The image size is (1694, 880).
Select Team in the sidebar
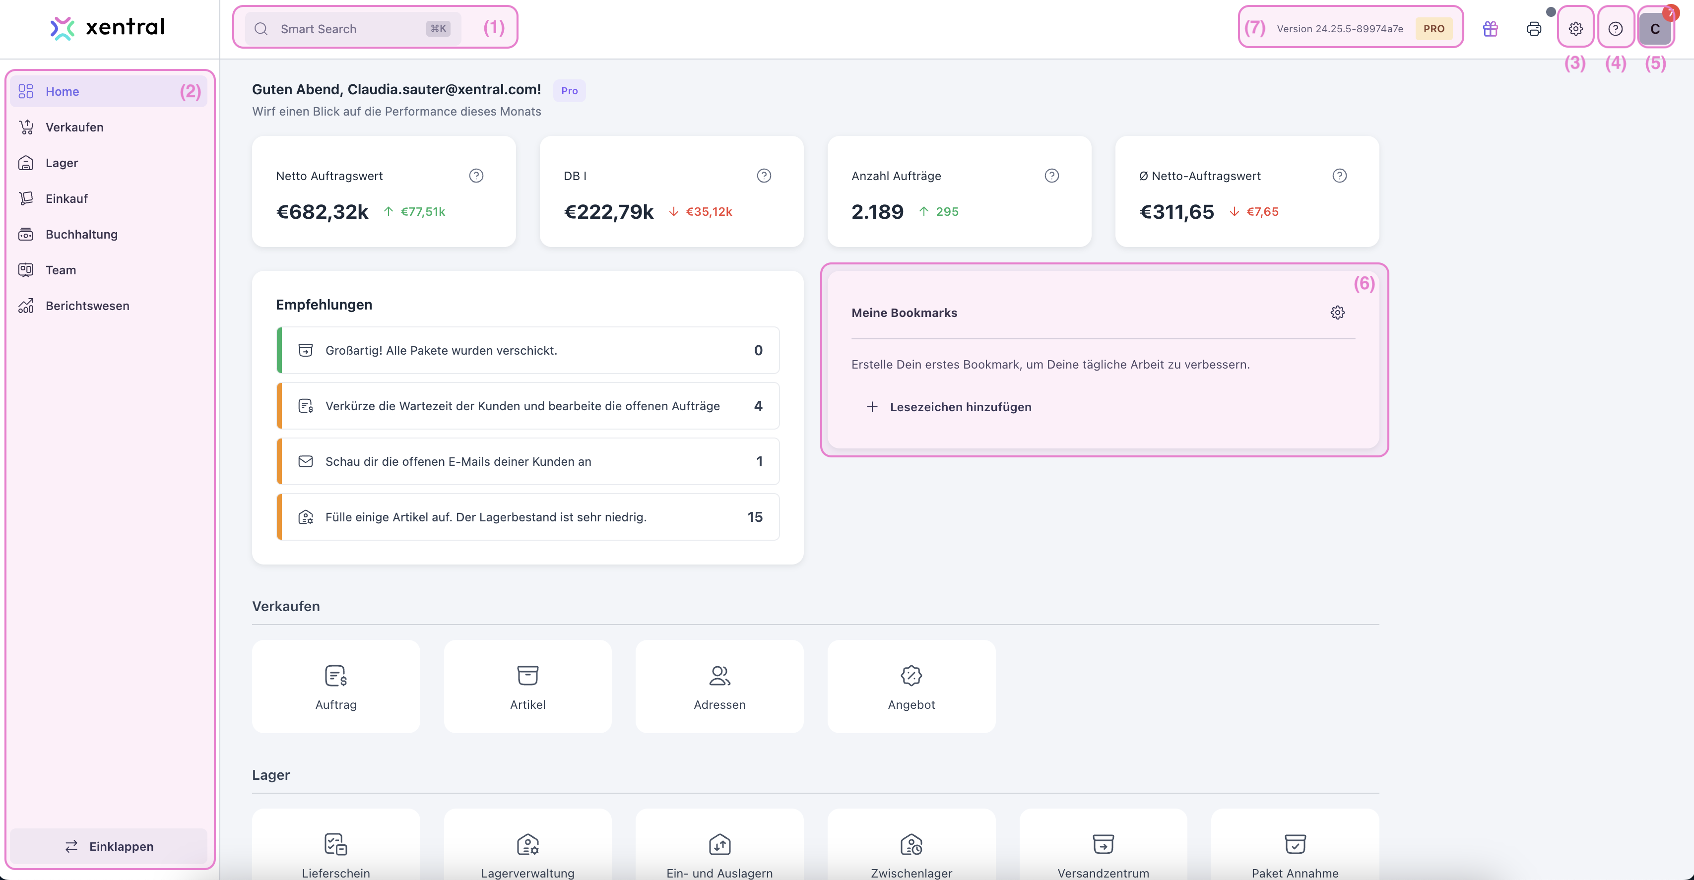61,269
